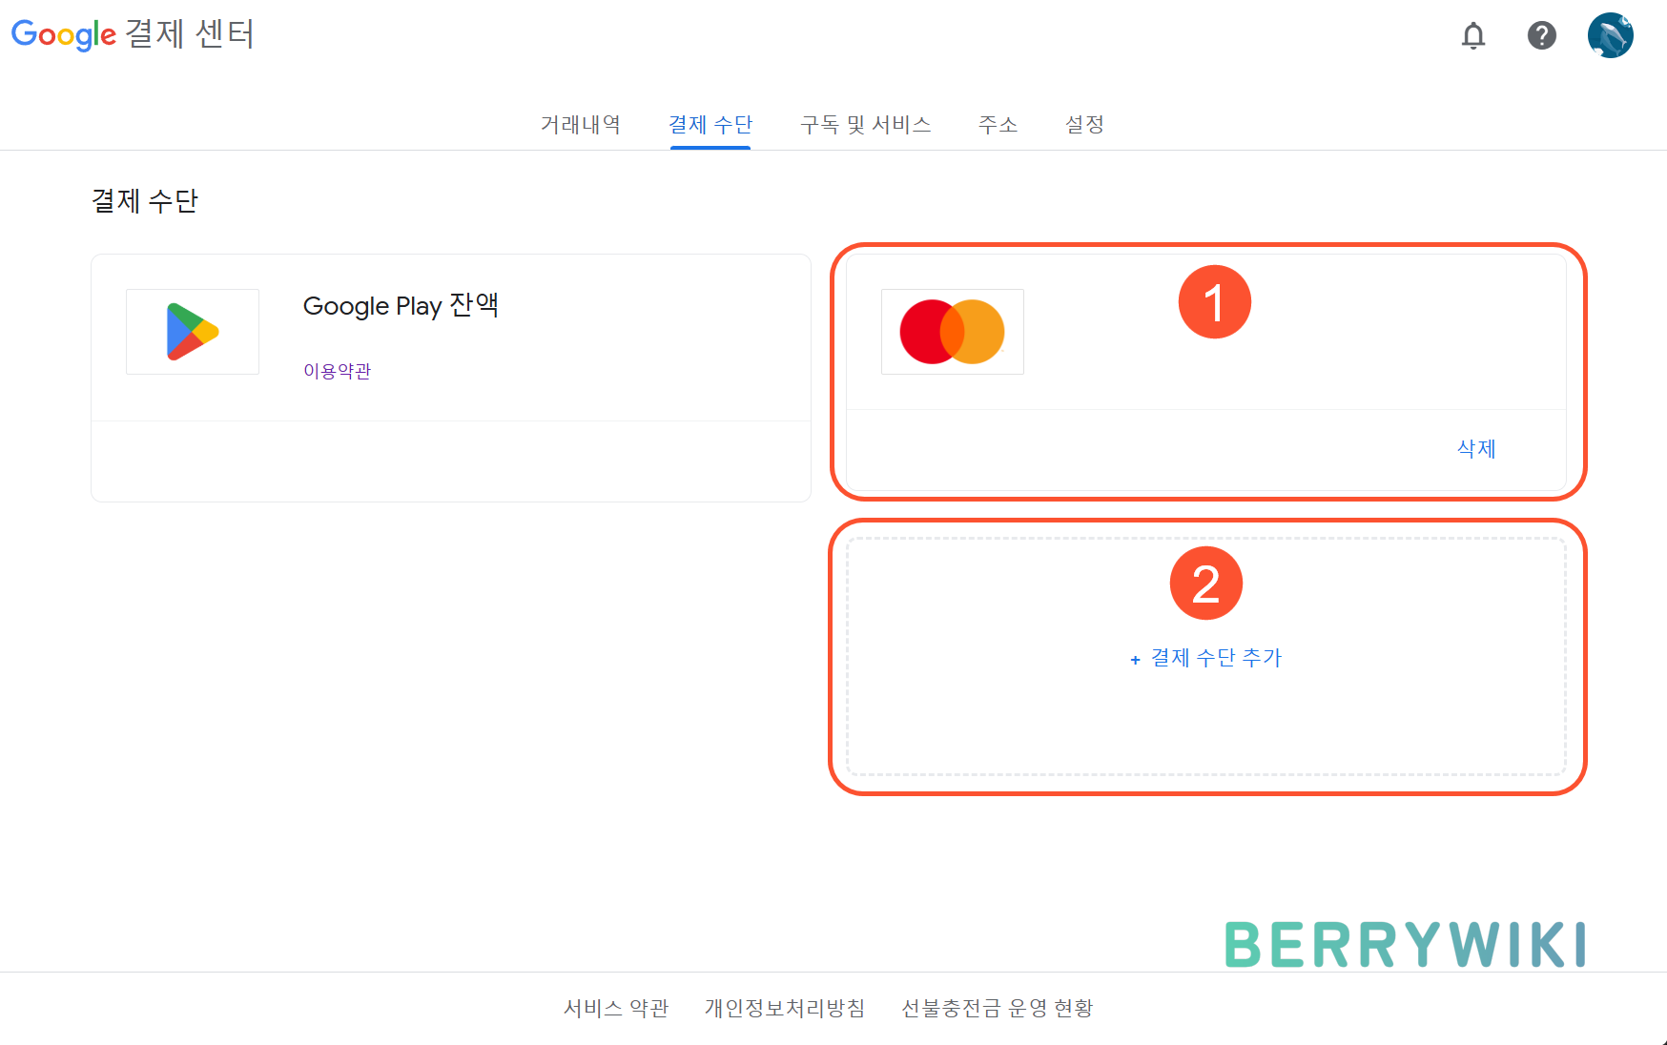Open the 선불충전금 운영 현황 footer link
The height and width of the screenshot is (1045, 1667).
click(998, 1008)
